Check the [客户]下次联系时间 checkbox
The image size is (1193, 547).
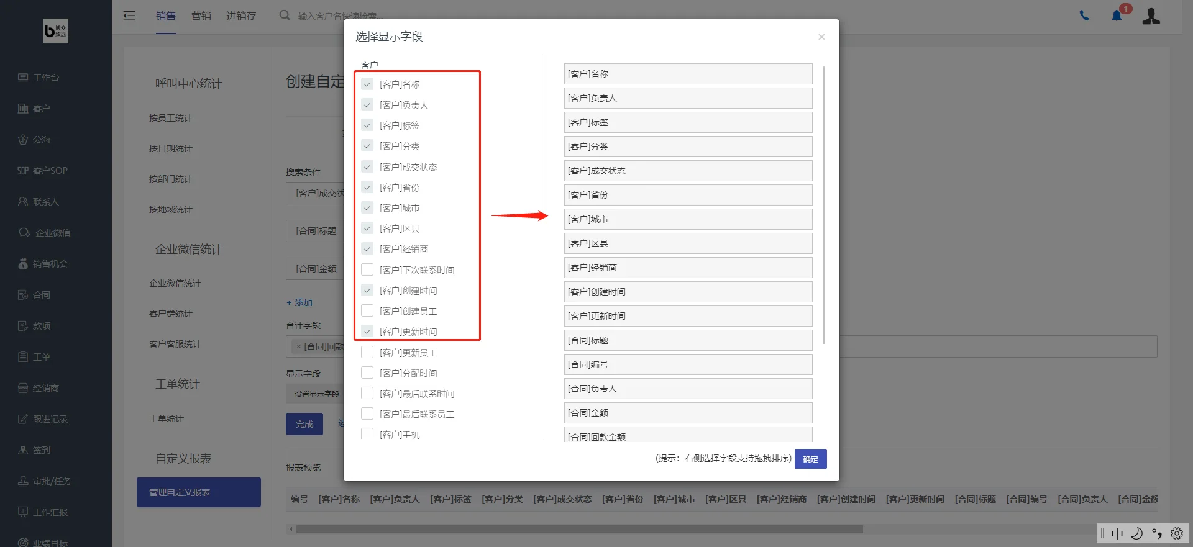[x=367, y=269]
